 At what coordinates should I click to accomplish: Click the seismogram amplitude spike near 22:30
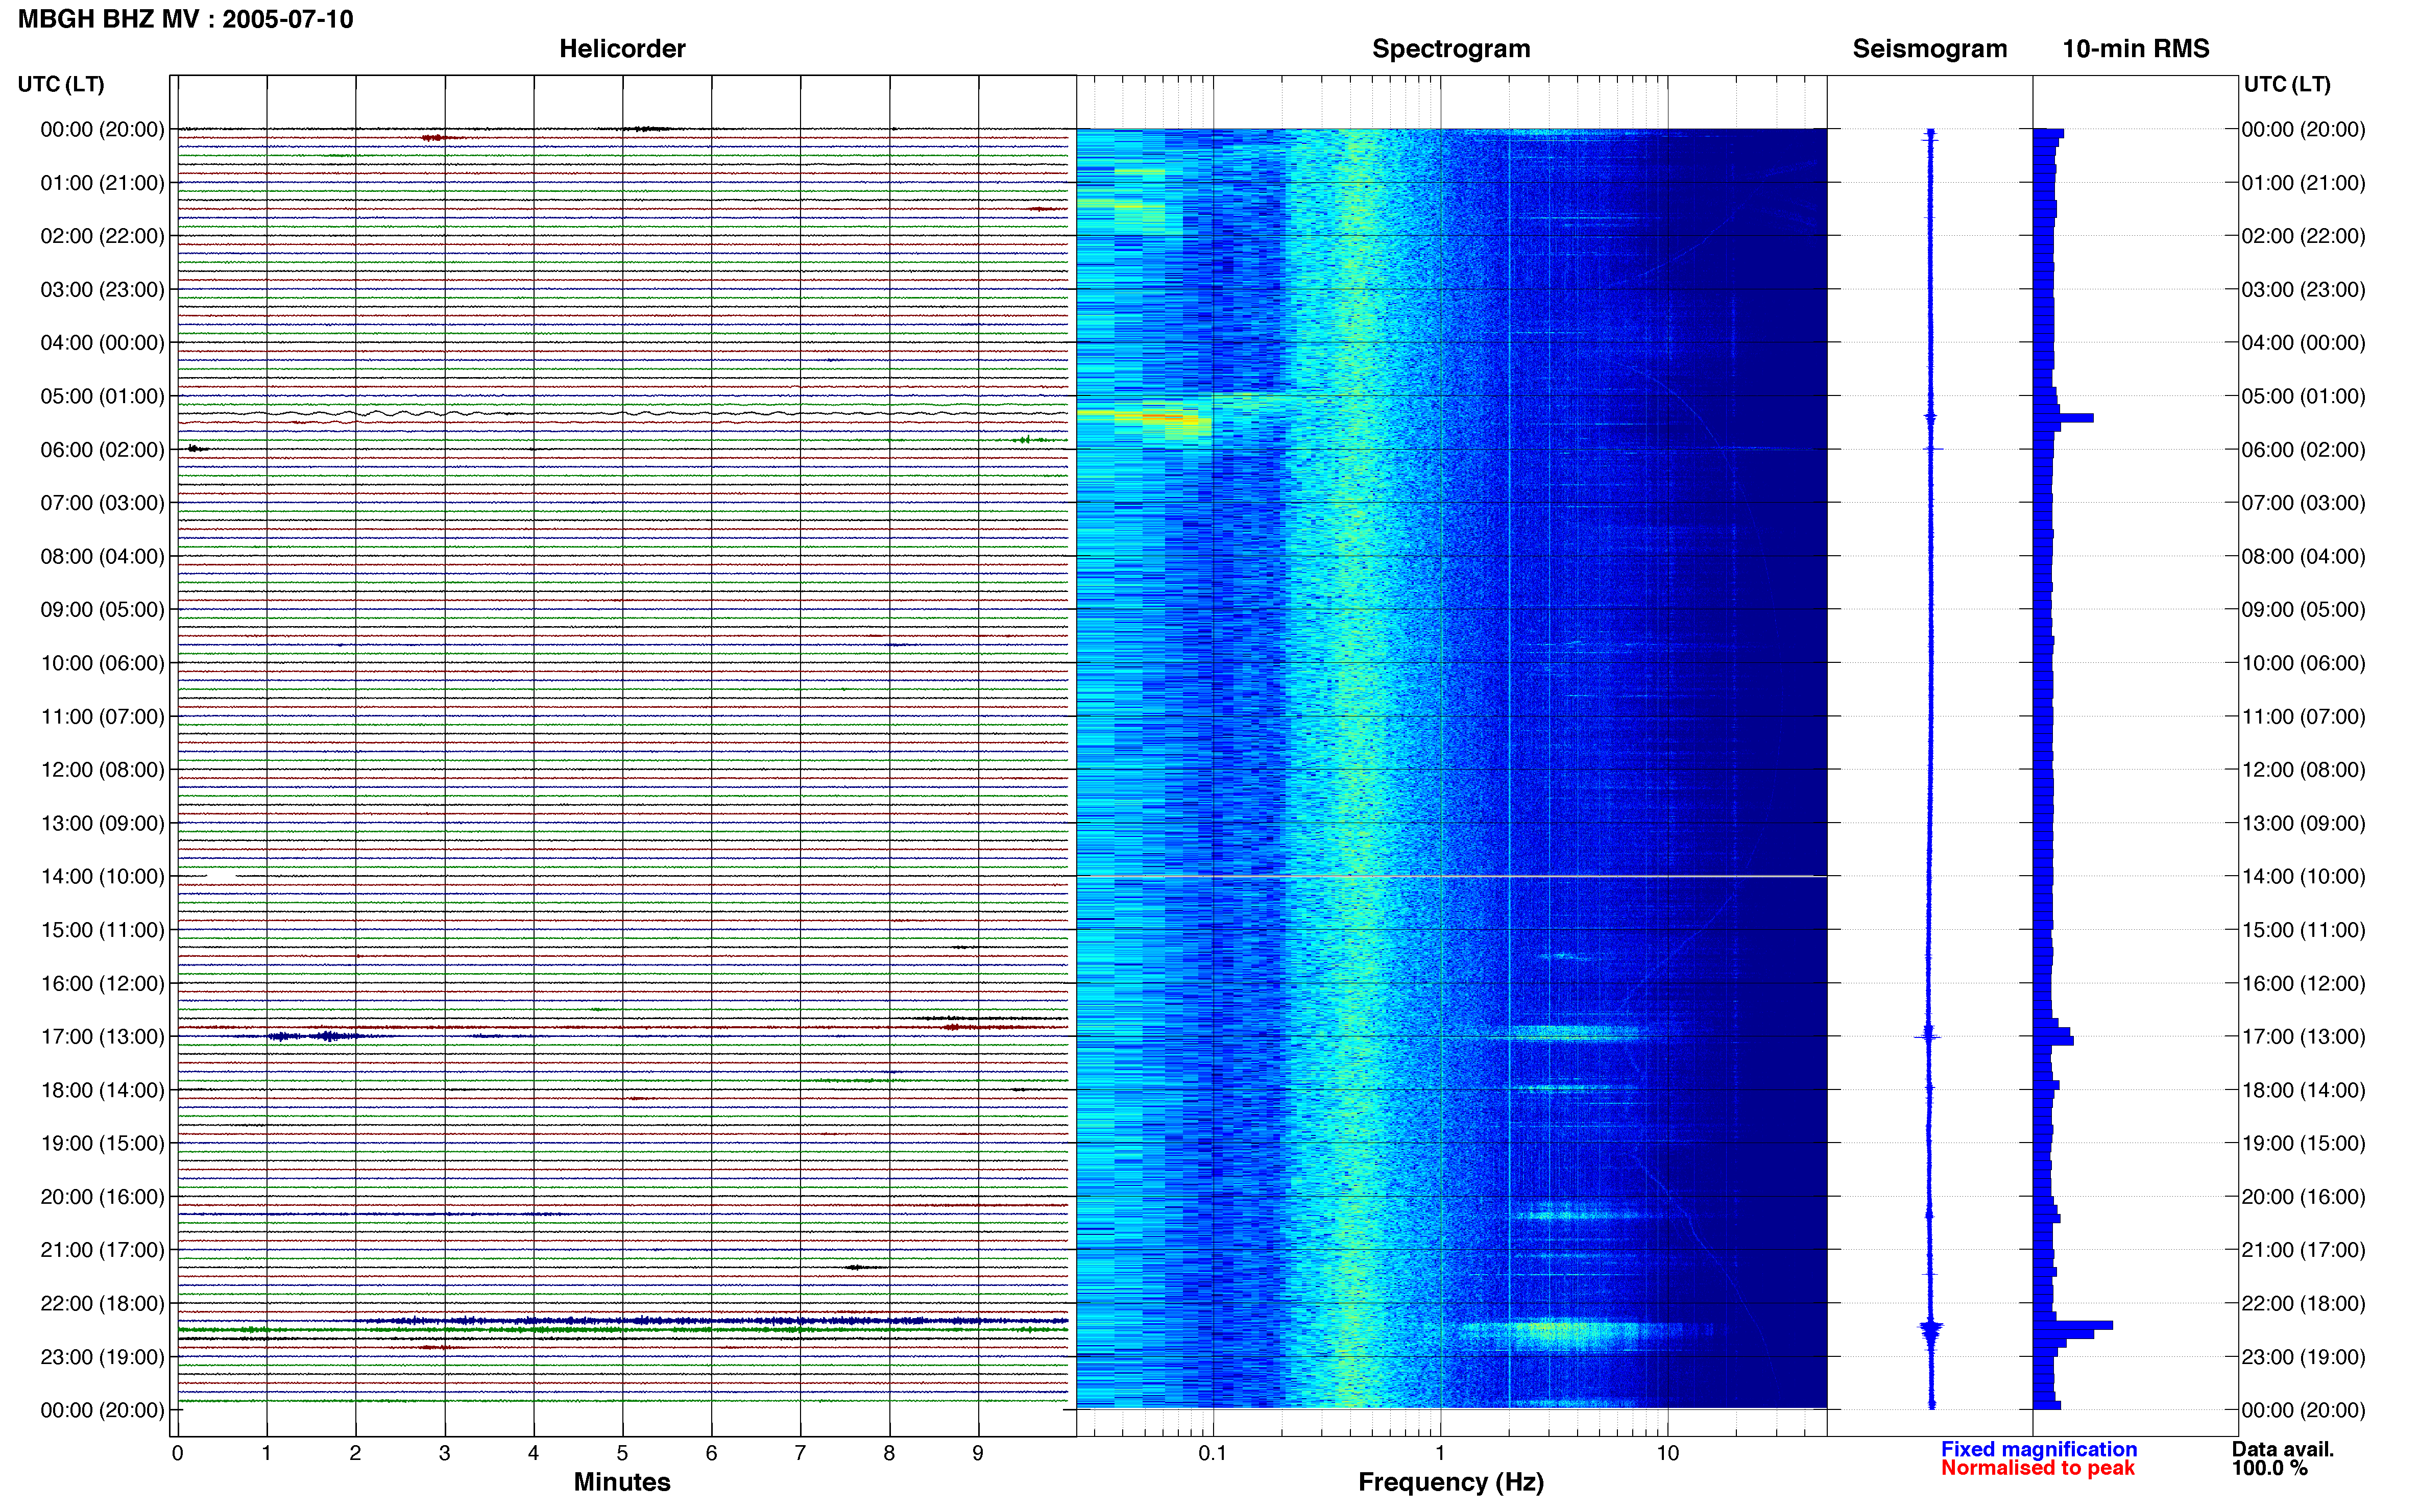pyautogui.click(x=1931, y=1328)
